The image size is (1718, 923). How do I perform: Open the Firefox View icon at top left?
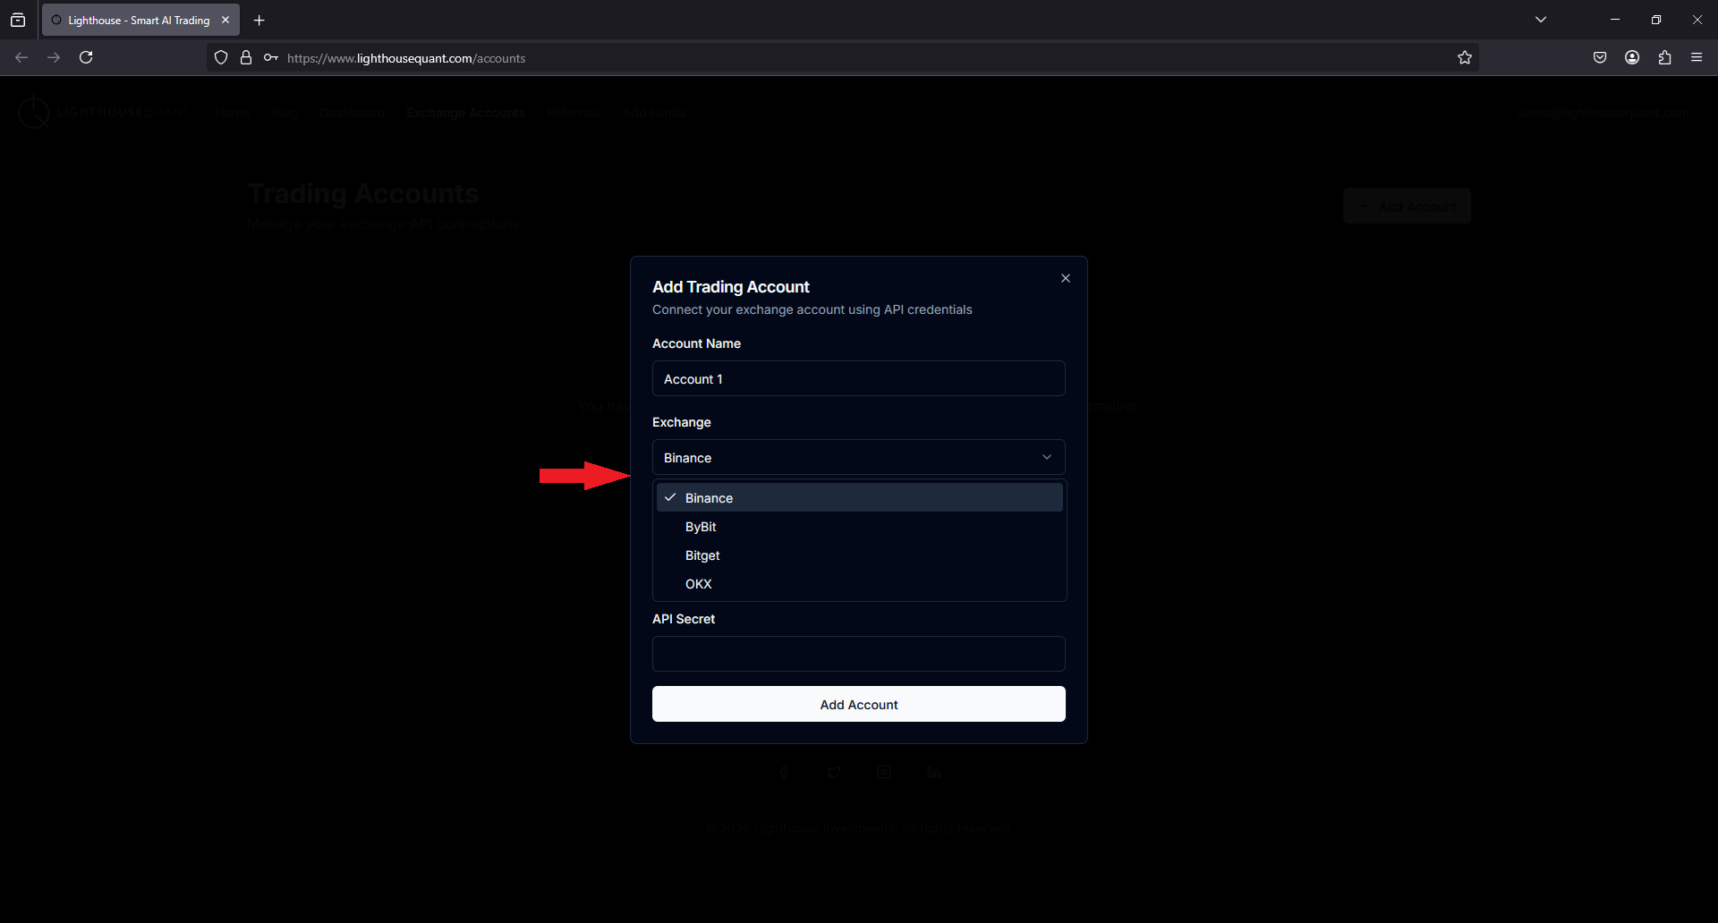click(18, 20)
